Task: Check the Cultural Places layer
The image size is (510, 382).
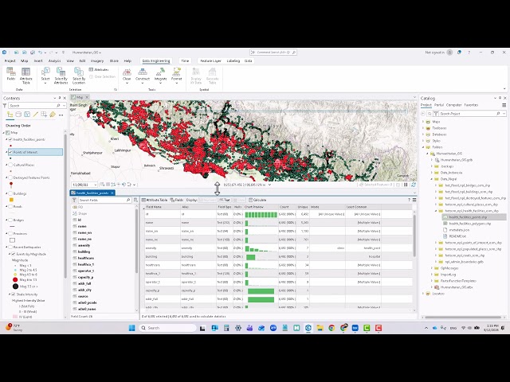Action: coord(10,165)
